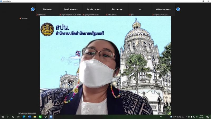
Task: Open the notification center icon
Action: (208, 117)
